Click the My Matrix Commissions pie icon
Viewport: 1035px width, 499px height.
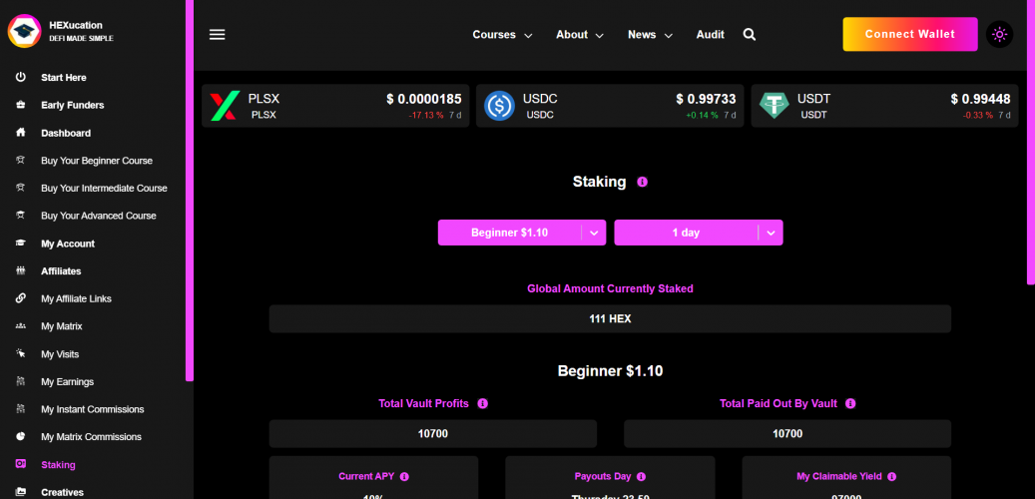click(21, 437)
